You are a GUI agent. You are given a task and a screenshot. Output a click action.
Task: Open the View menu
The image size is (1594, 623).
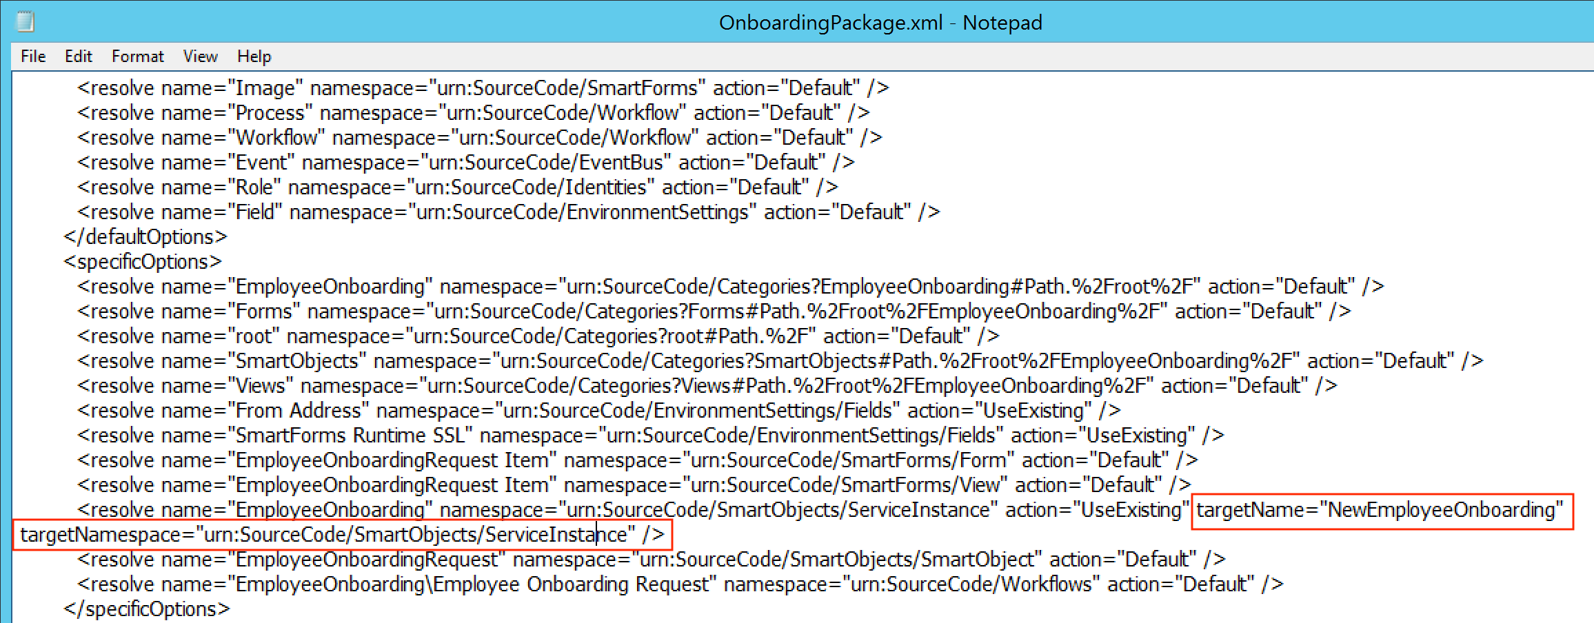coord(199,56)
